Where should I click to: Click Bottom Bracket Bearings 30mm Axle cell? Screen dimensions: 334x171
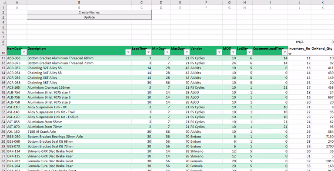79,137
